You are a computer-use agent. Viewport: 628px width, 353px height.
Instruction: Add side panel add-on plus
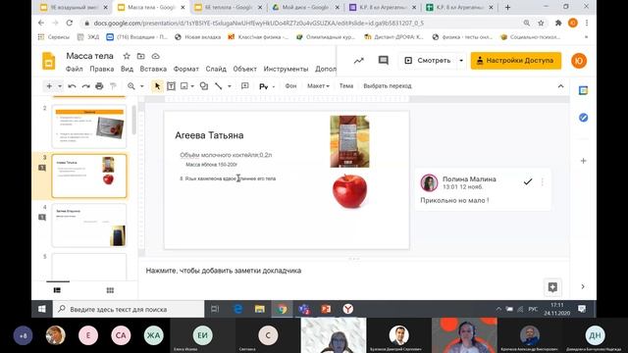[x=583, y=161]
